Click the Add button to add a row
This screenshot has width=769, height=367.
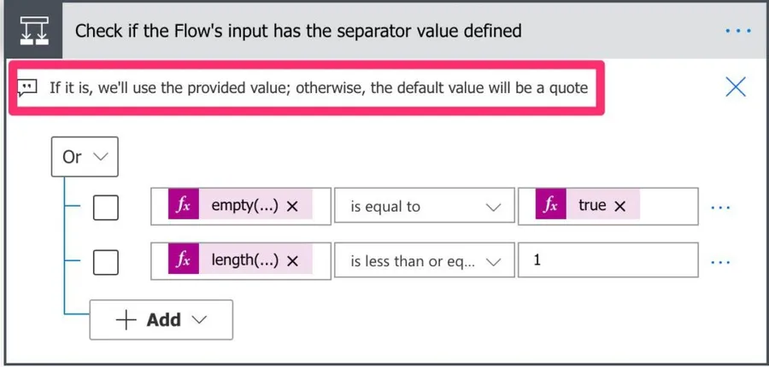161,320
